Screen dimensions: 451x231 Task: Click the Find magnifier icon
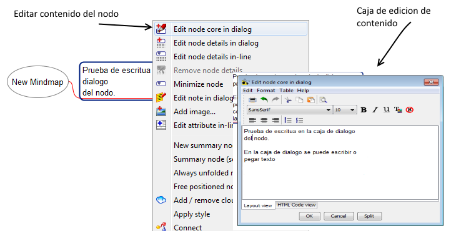pos(324,100)
